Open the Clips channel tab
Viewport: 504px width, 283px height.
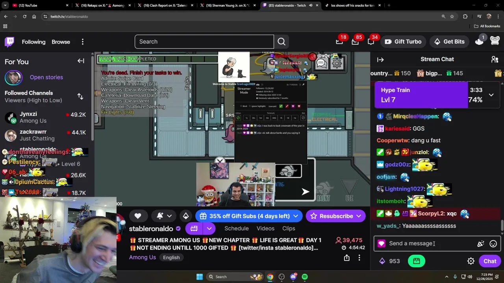[x=289, y=228]
